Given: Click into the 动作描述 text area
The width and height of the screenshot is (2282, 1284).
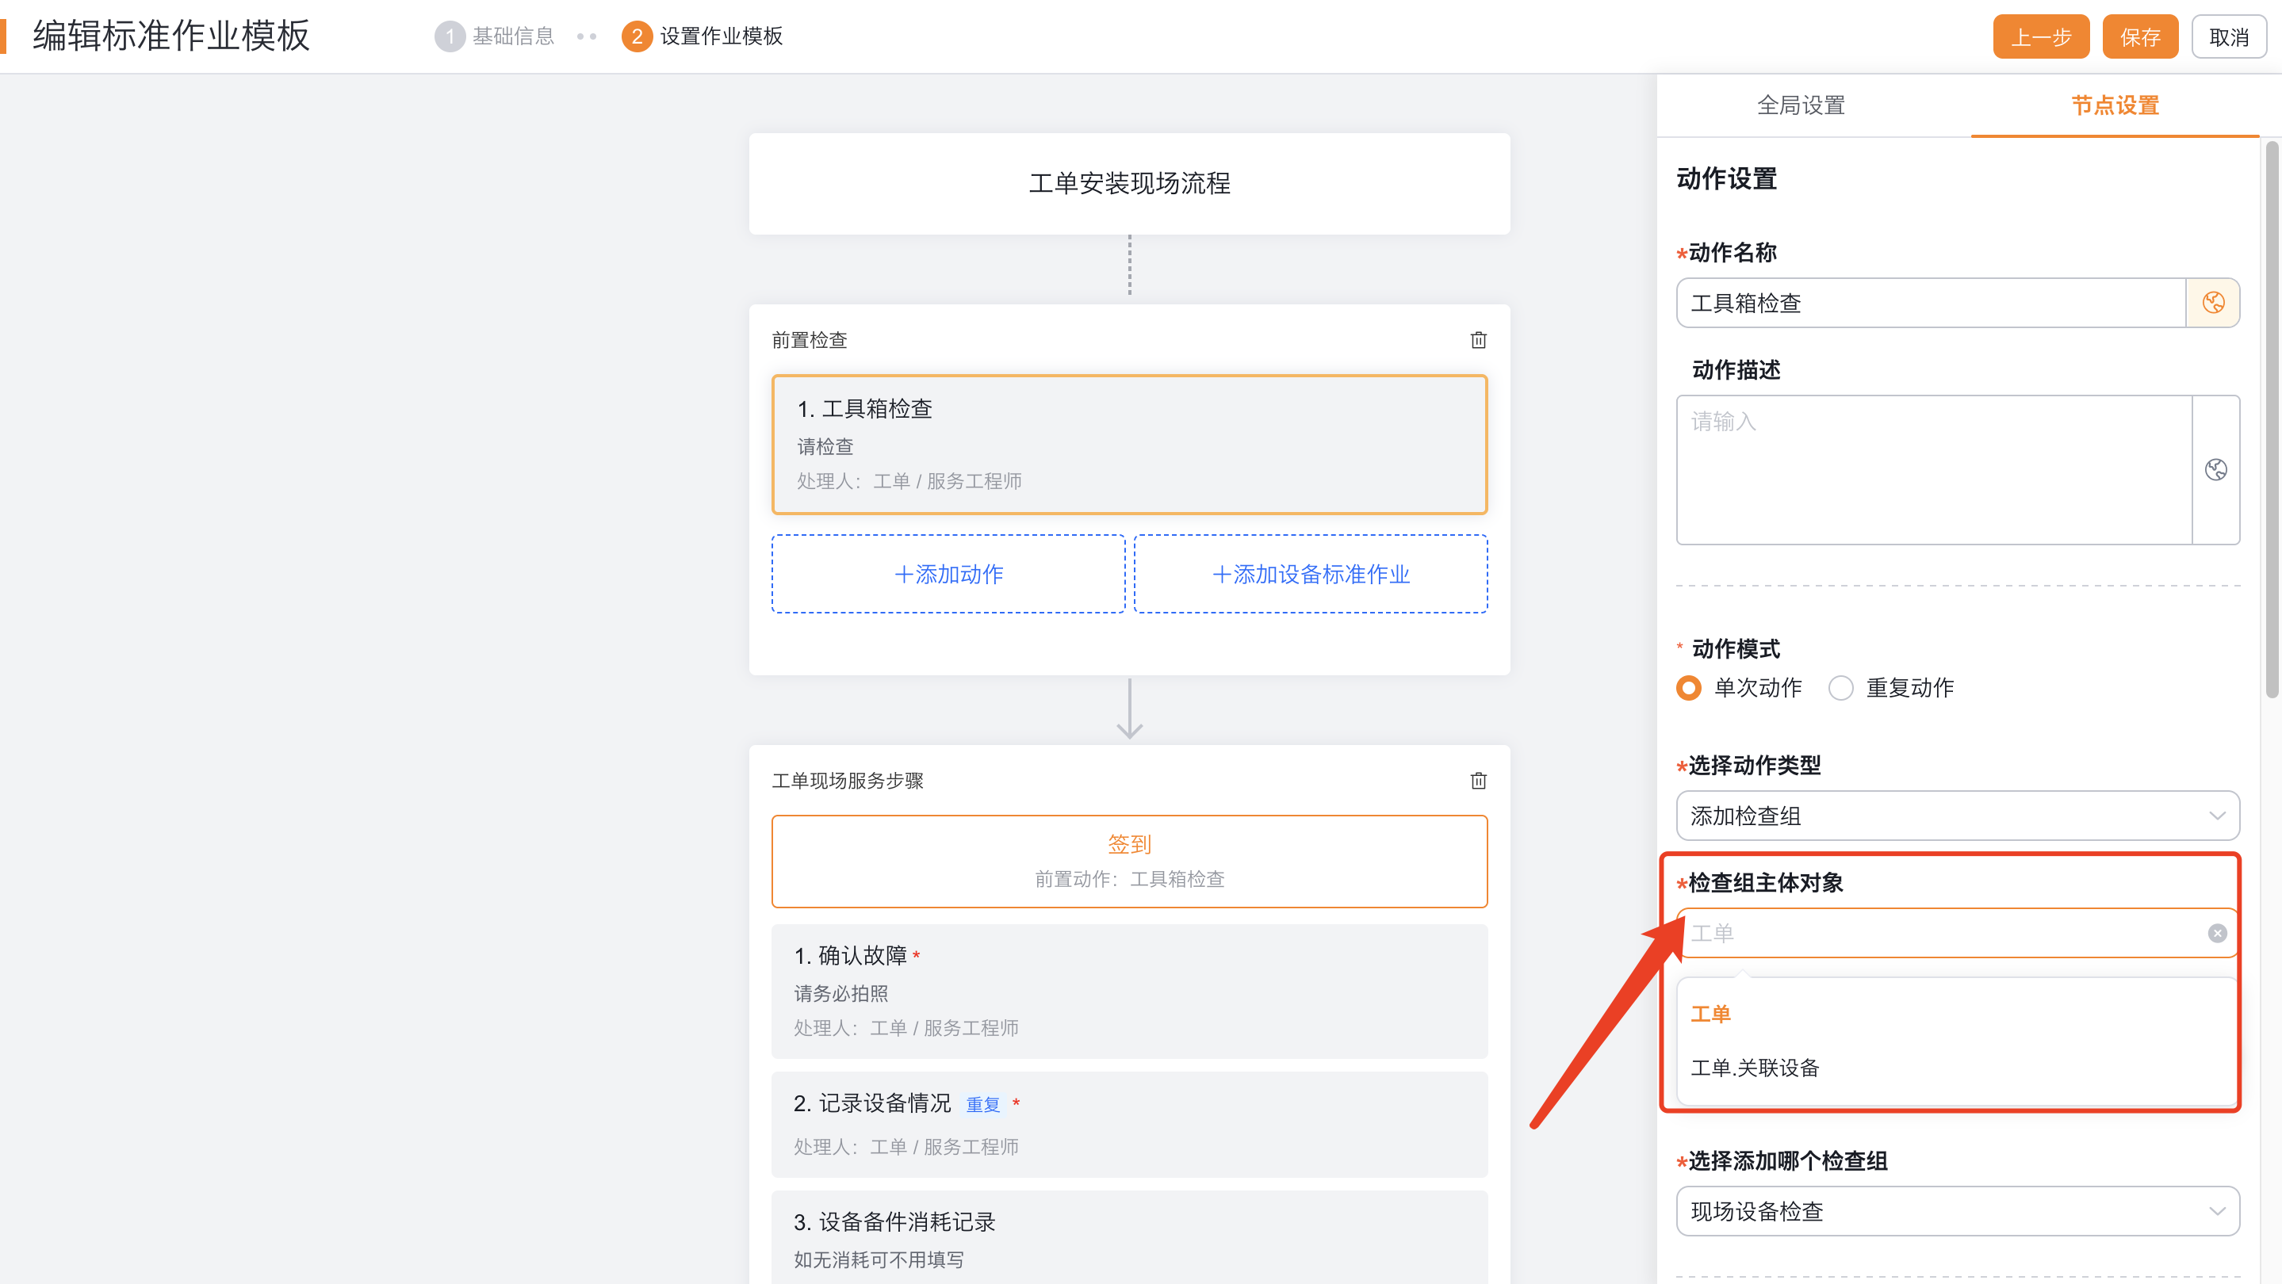Looking at the screenshot, I should tap(1932, 469).
